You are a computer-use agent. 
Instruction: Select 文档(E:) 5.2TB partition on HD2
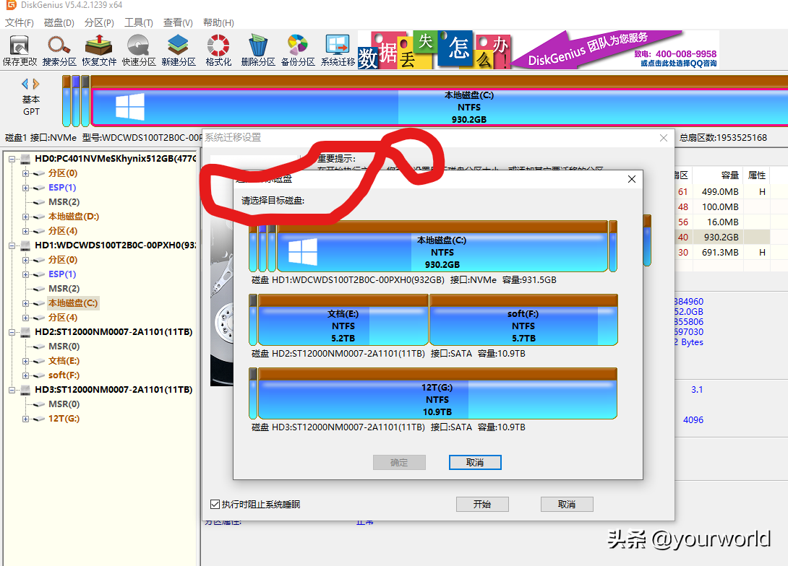point(343,320)
